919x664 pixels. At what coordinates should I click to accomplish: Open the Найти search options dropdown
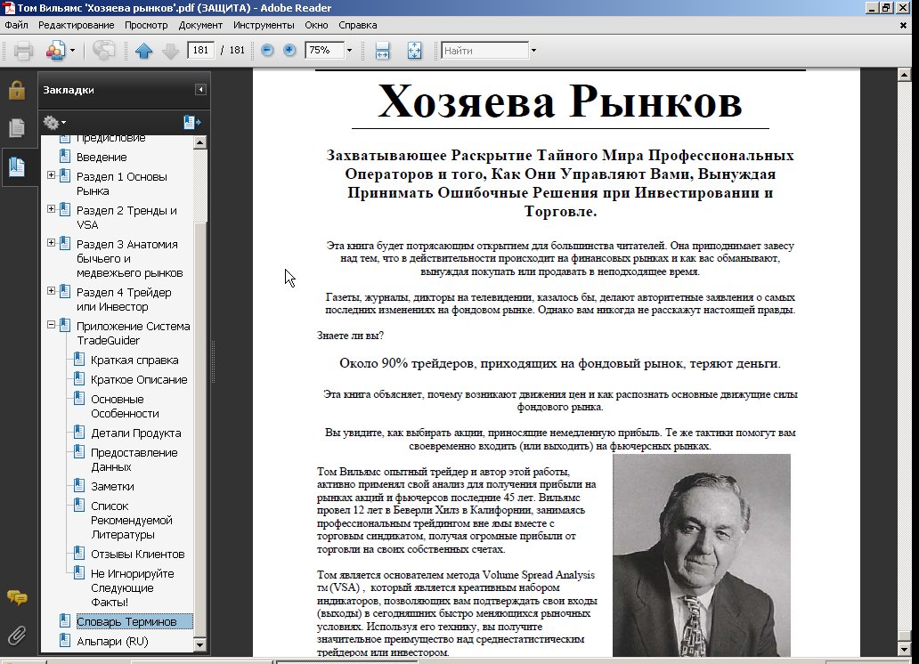click(533, 51)
